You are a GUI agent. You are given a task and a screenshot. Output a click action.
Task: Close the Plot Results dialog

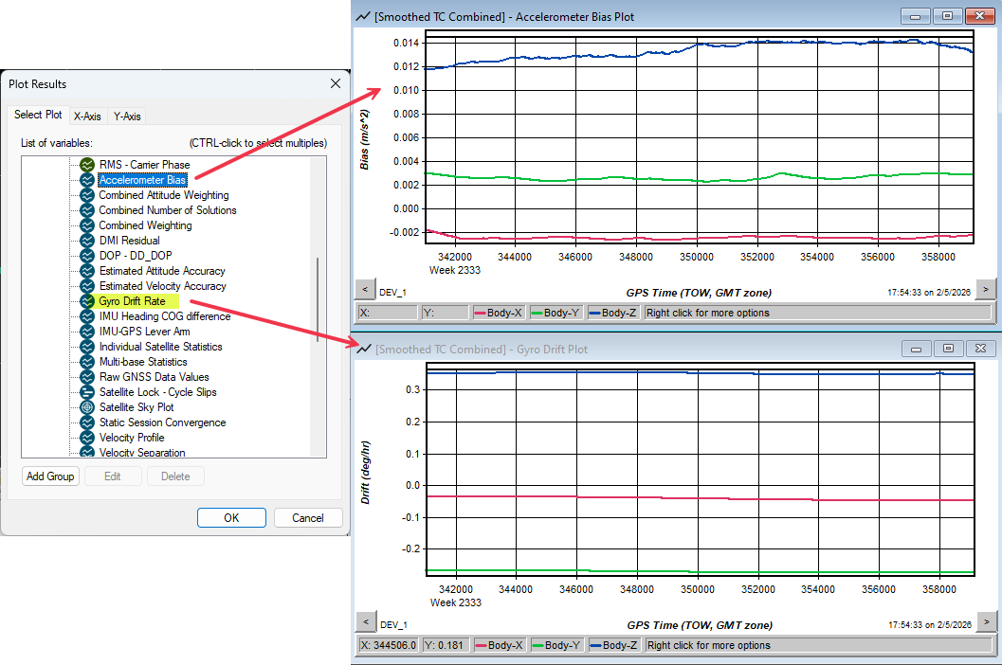[336, 83]
